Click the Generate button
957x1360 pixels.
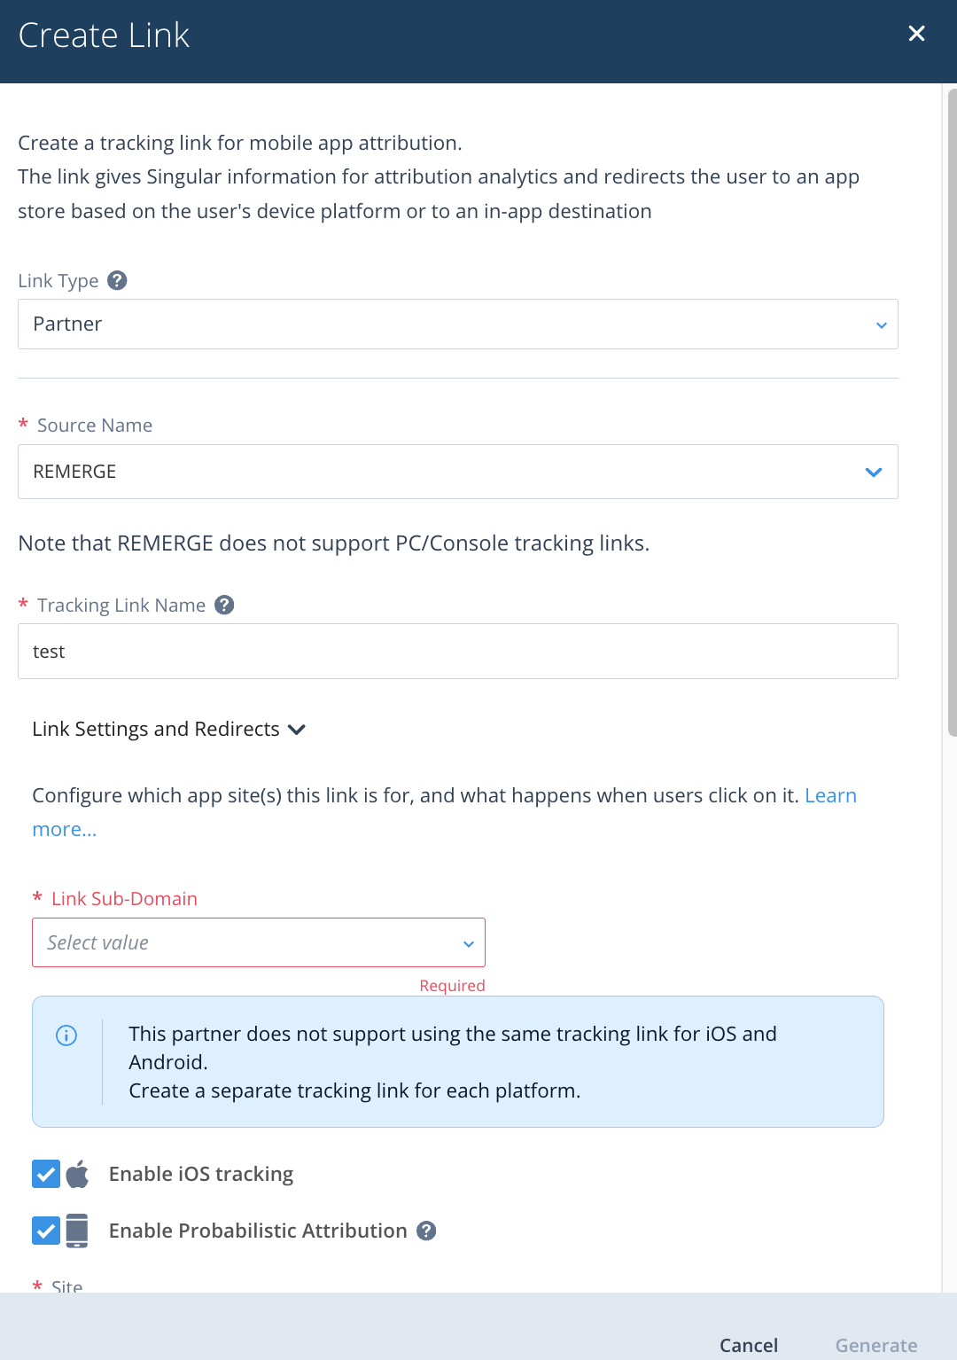tap(875, 1345)
